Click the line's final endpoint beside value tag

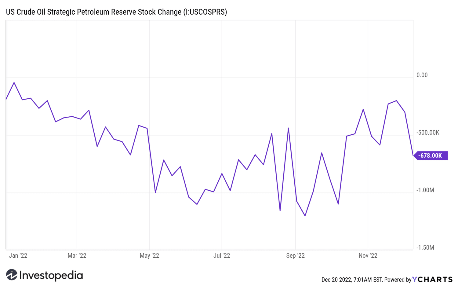point(413,156)
